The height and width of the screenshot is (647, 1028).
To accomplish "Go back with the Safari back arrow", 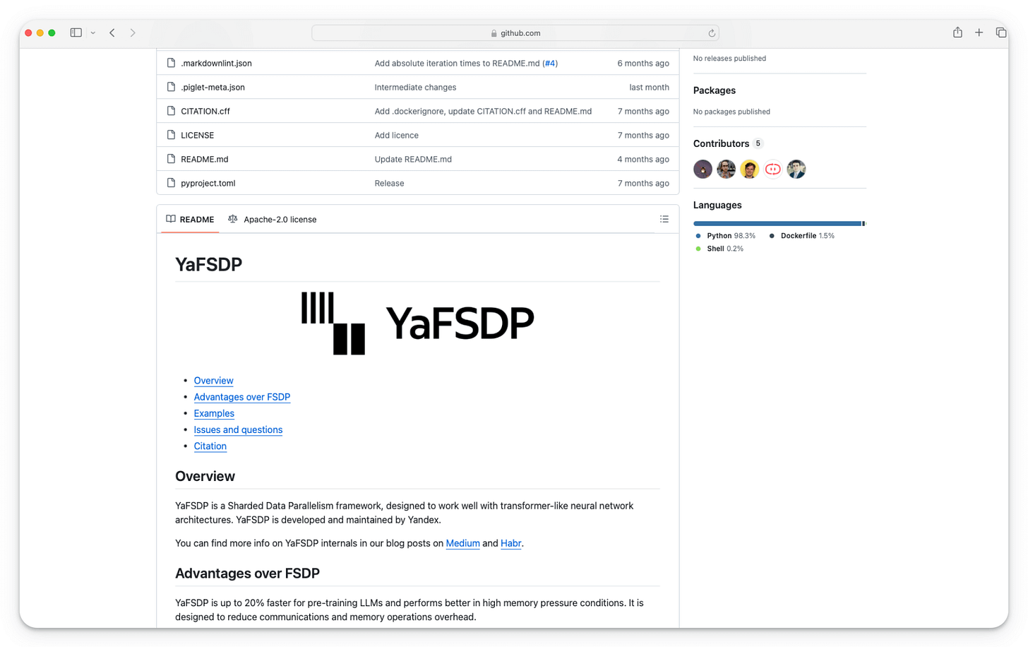I will pyautogui.click(x=112, y=32).
